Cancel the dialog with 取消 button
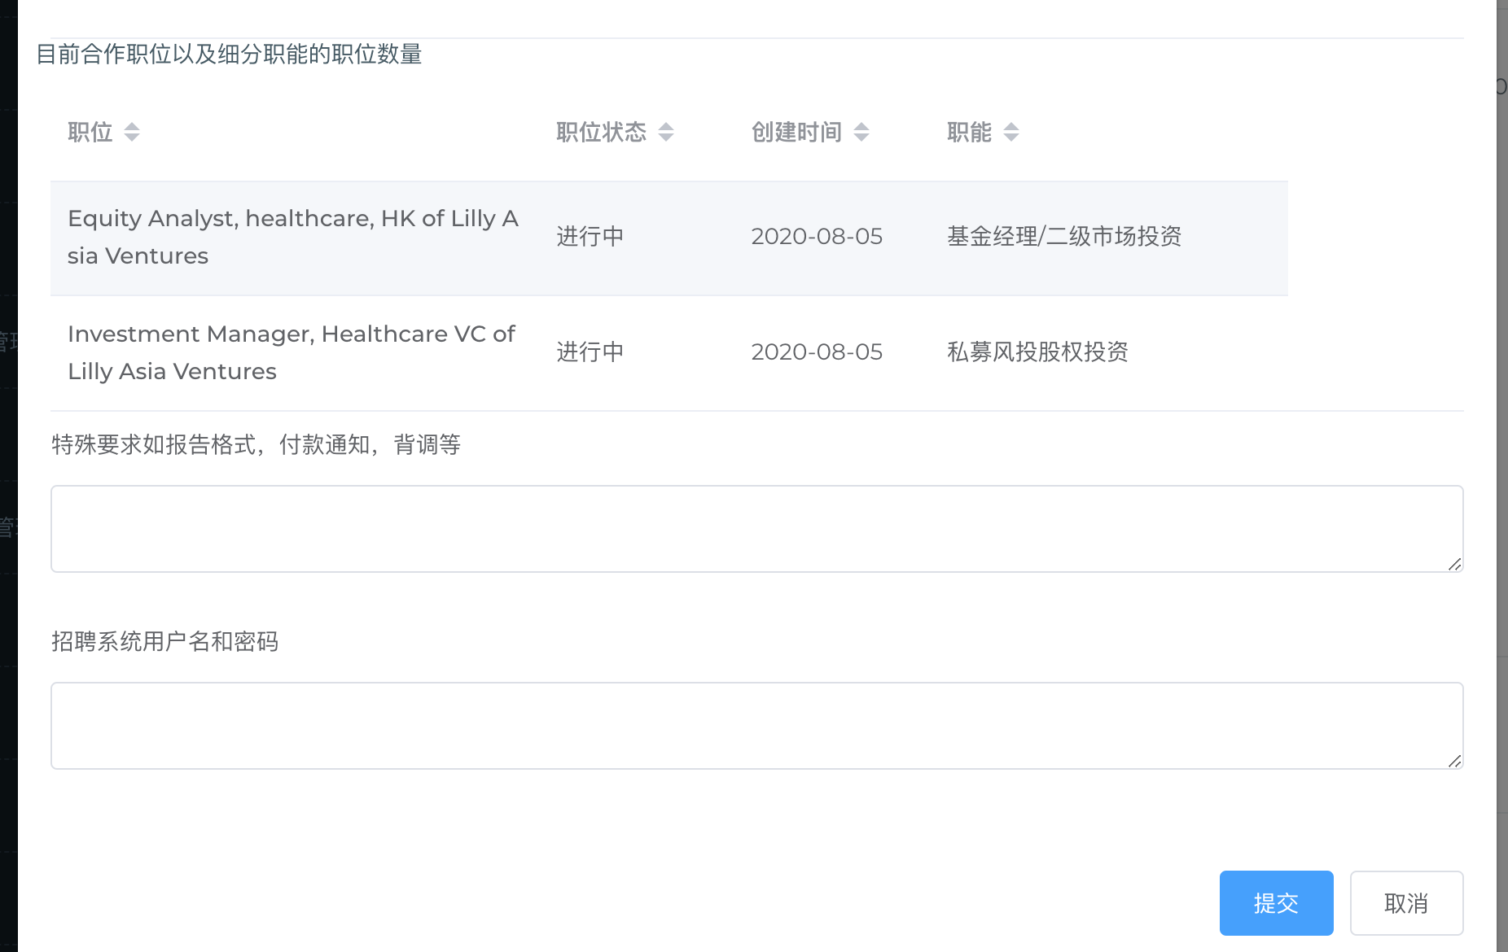Screen dimensions: 1508x952 (x=1406, y=903)
